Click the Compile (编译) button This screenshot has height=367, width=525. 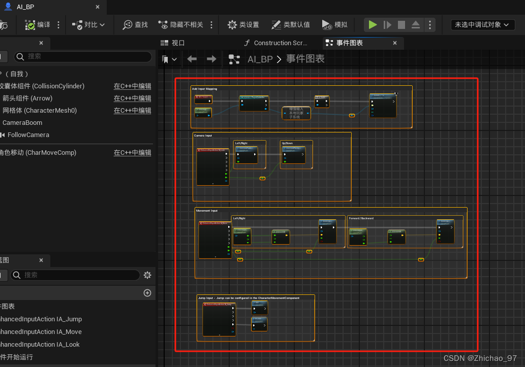click(x=38, y=25)
